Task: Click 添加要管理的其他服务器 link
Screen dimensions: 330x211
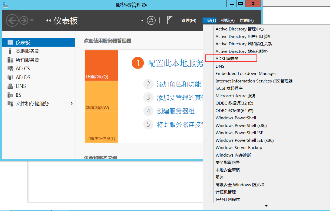Action: click(180, 98)
